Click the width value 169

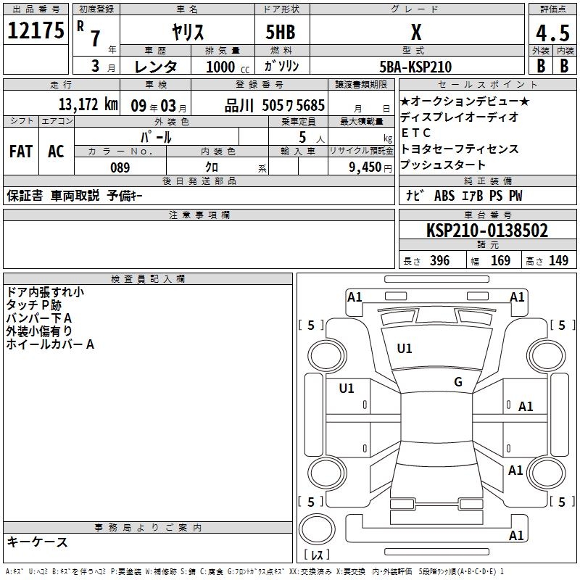(500, 260)
